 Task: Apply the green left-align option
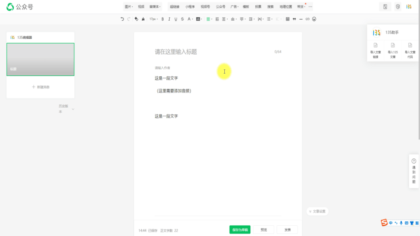coord(208,19)
